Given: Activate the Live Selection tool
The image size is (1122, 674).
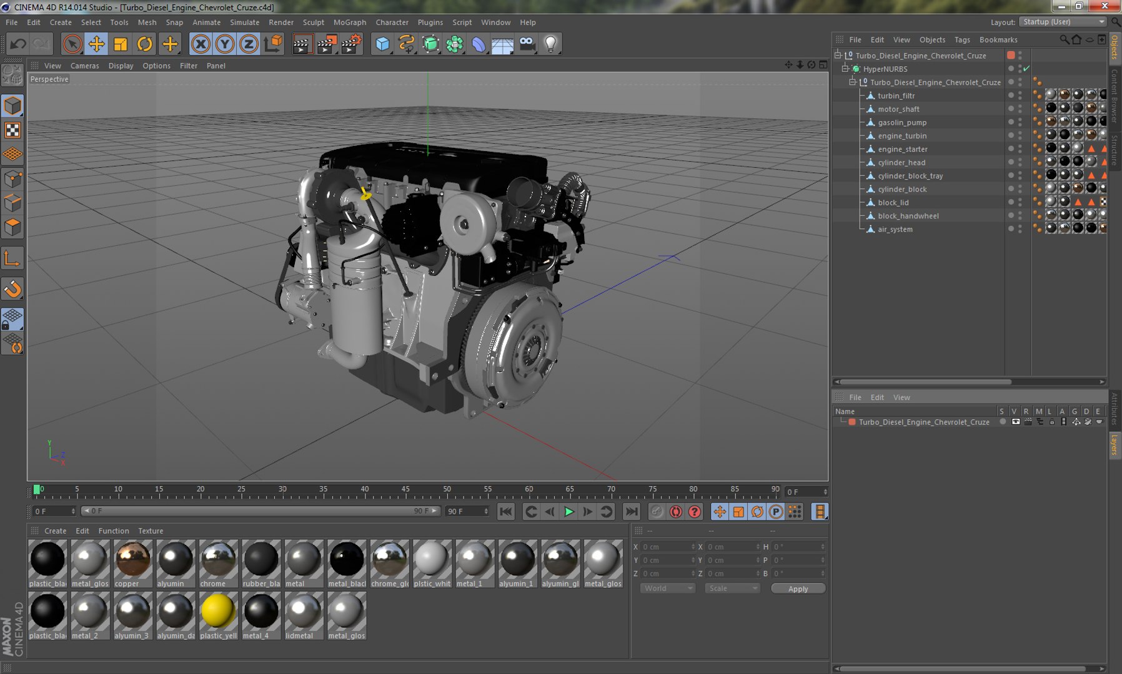Looking at the screenshot, I should pos(72,44).
